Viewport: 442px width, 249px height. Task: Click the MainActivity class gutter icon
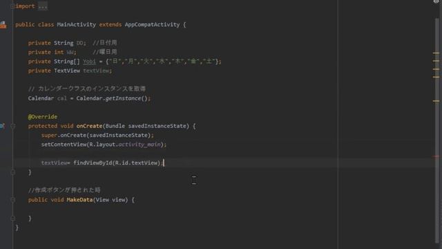(x=3, y=25)
